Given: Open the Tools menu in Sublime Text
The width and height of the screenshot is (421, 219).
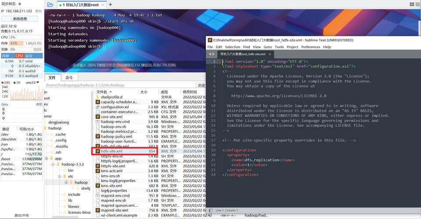Looking at the screenshot, I should (x=279, y=47).
